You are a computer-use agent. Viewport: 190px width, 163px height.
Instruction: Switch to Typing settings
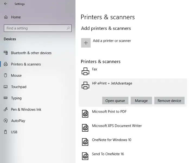(16, 98)
